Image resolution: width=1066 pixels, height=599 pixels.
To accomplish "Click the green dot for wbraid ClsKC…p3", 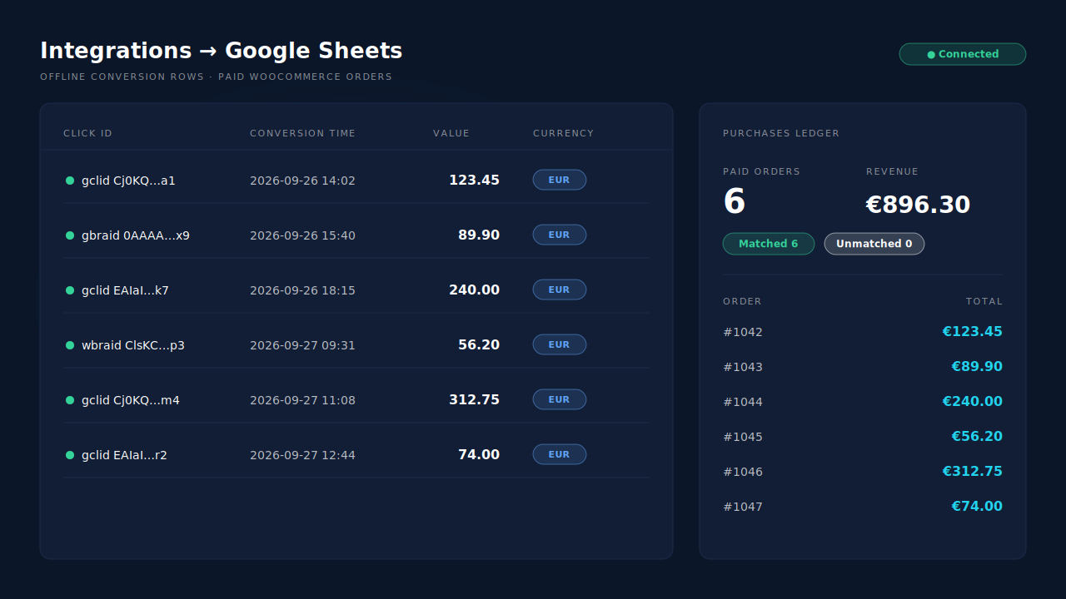I will [70, 345].
